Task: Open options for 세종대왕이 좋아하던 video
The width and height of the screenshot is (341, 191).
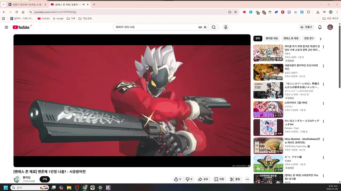Action: point(323,66)
